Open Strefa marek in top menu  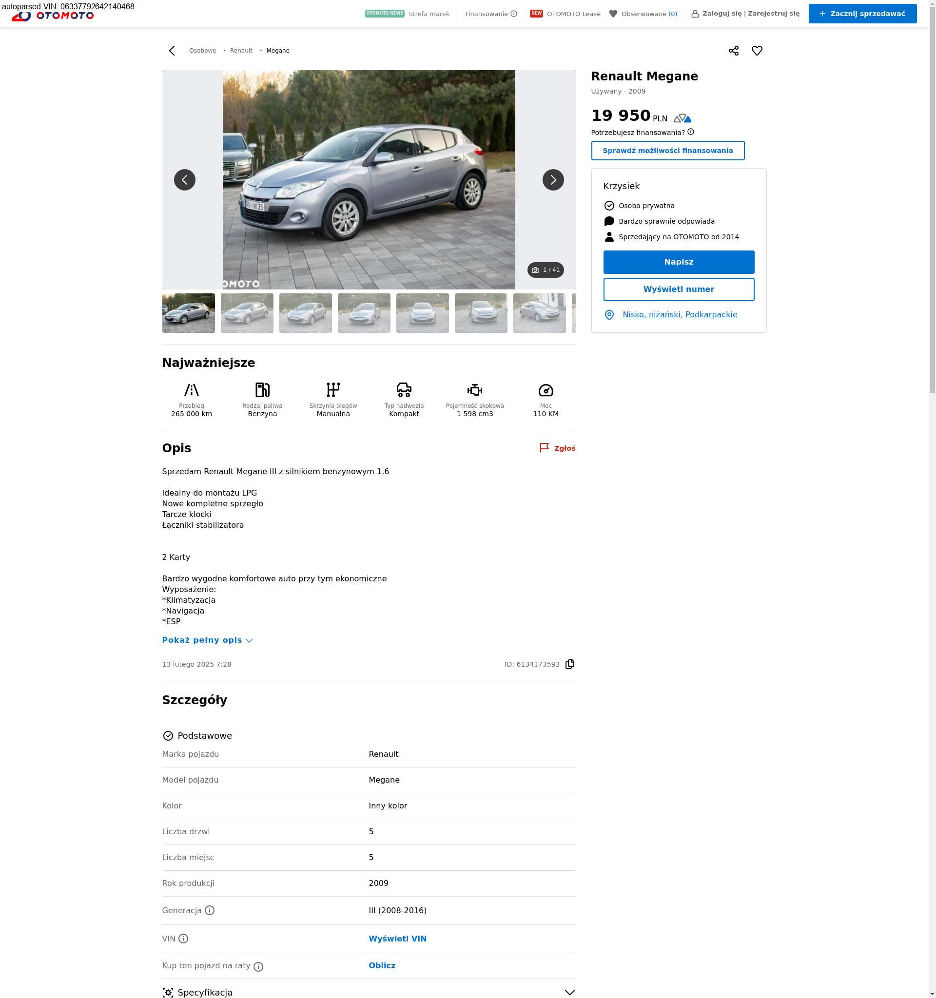(429, 14)
